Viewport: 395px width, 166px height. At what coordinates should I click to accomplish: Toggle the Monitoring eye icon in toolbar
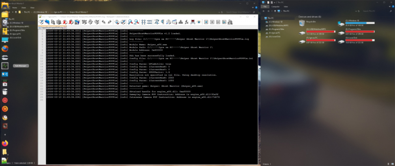click(199, 22)
